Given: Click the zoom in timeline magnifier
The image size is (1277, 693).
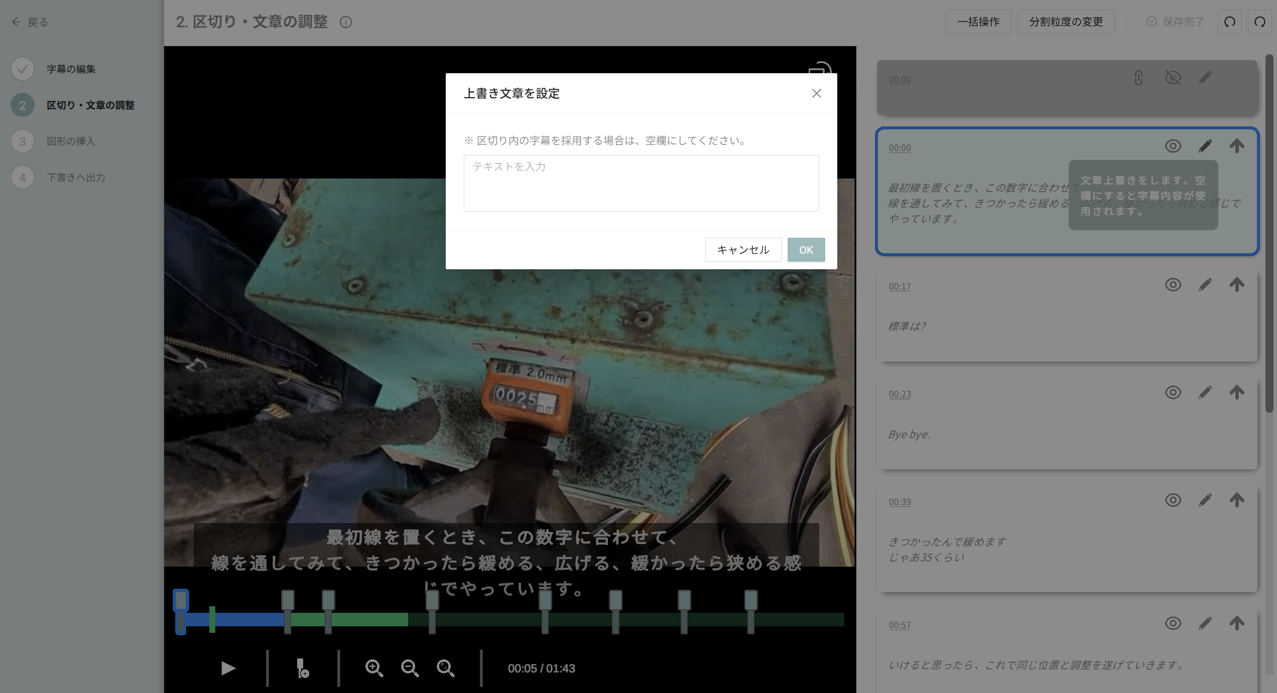Looking at the screenshot, I should (374, 668).
